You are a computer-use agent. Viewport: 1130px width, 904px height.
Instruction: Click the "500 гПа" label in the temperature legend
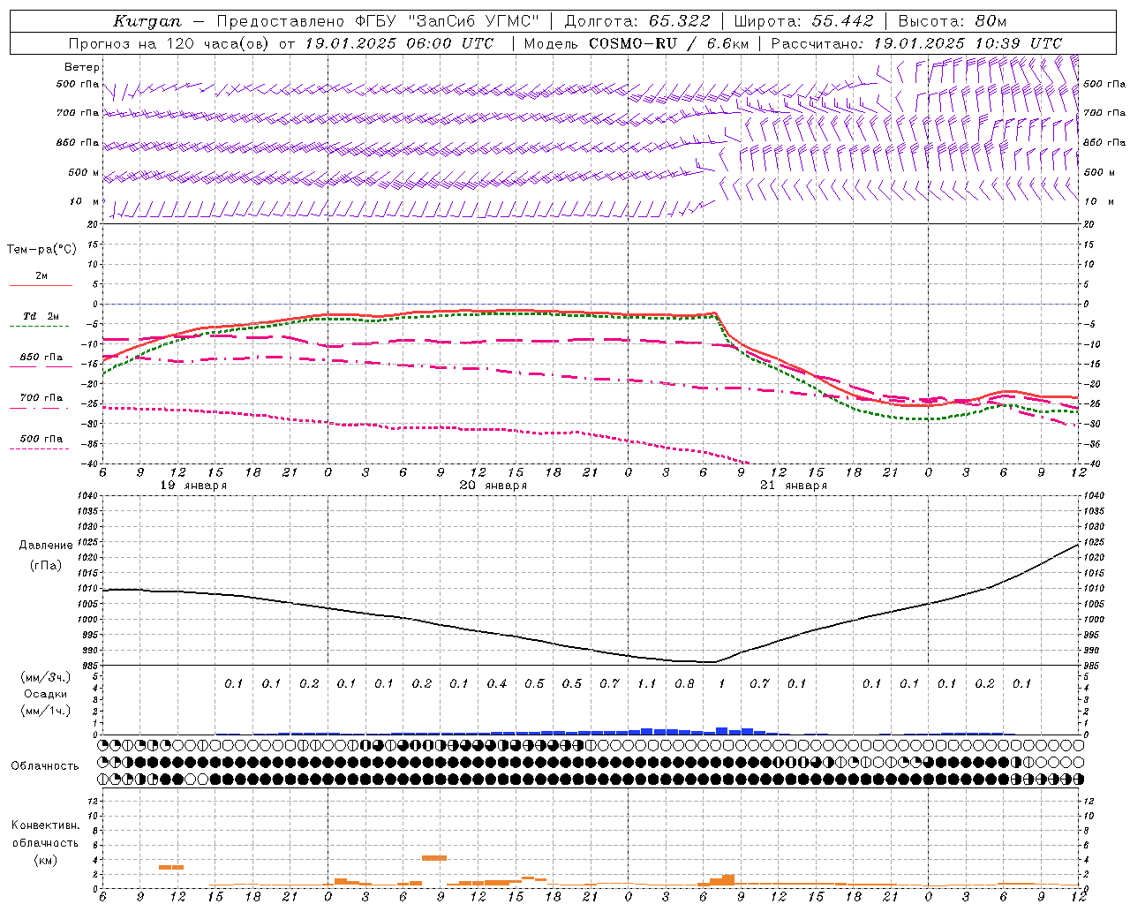(41, 438)
